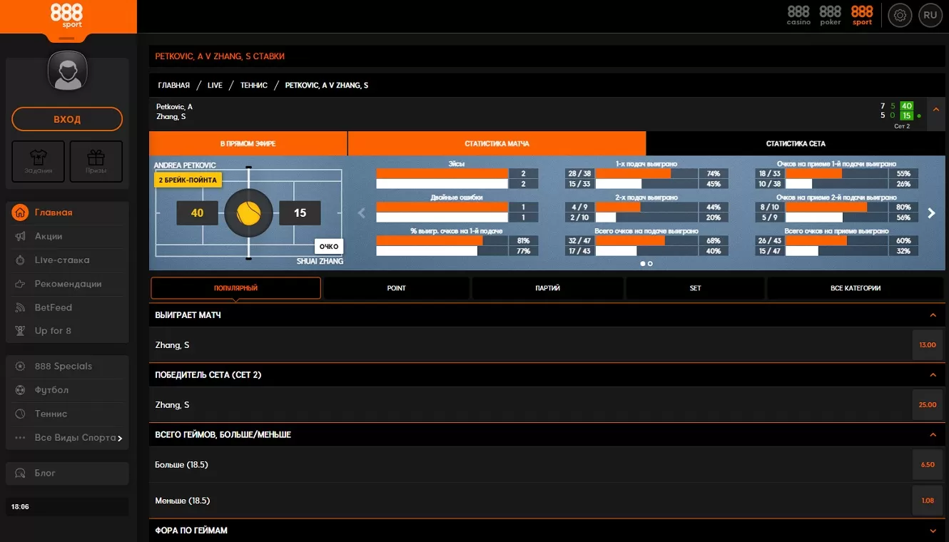Open the RU language selector
The width and height of the screenshot is (949, 542).
(930, 15)
